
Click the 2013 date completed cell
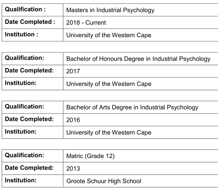(x=140, y=169)
